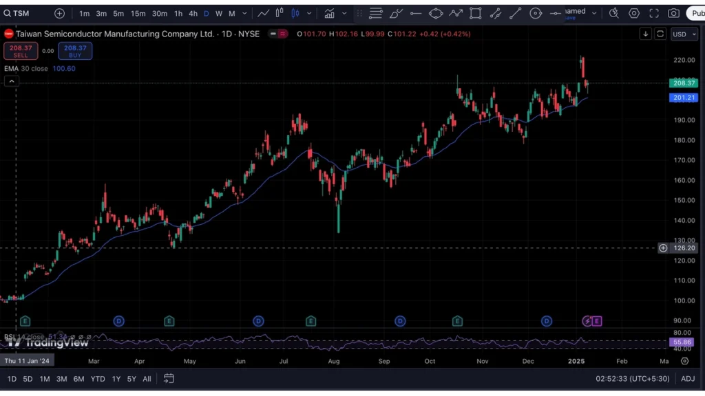Click dividend marker between March and April

[118, 321]
